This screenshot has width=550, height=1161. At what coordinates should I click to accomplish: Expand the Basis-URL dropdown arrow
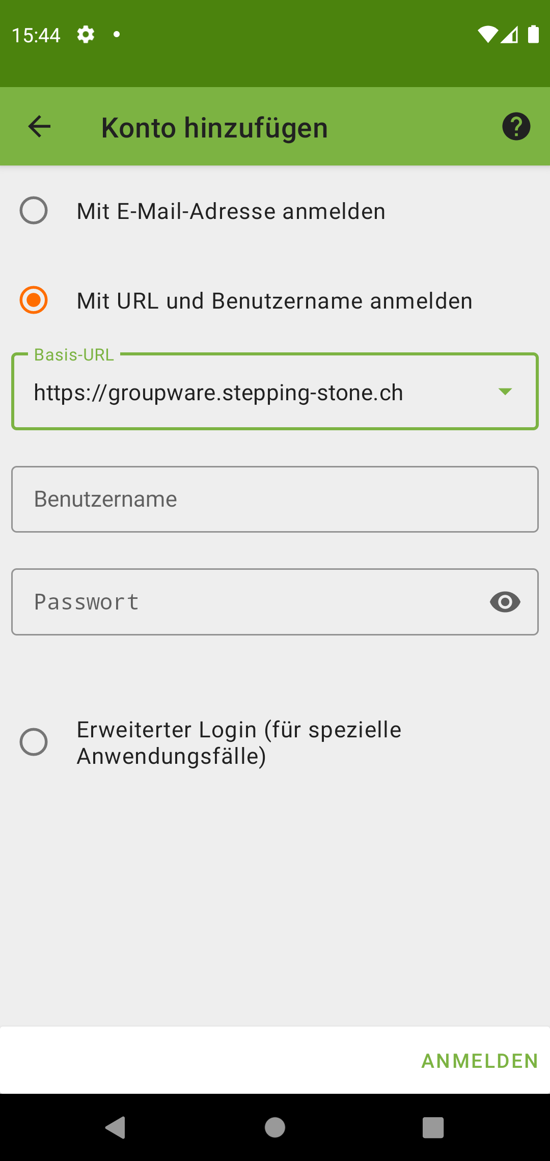click(505, 392)
